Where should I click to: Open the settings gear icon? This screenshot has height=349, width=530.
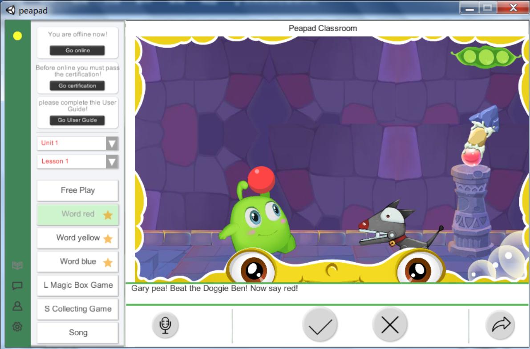point(17,327)
